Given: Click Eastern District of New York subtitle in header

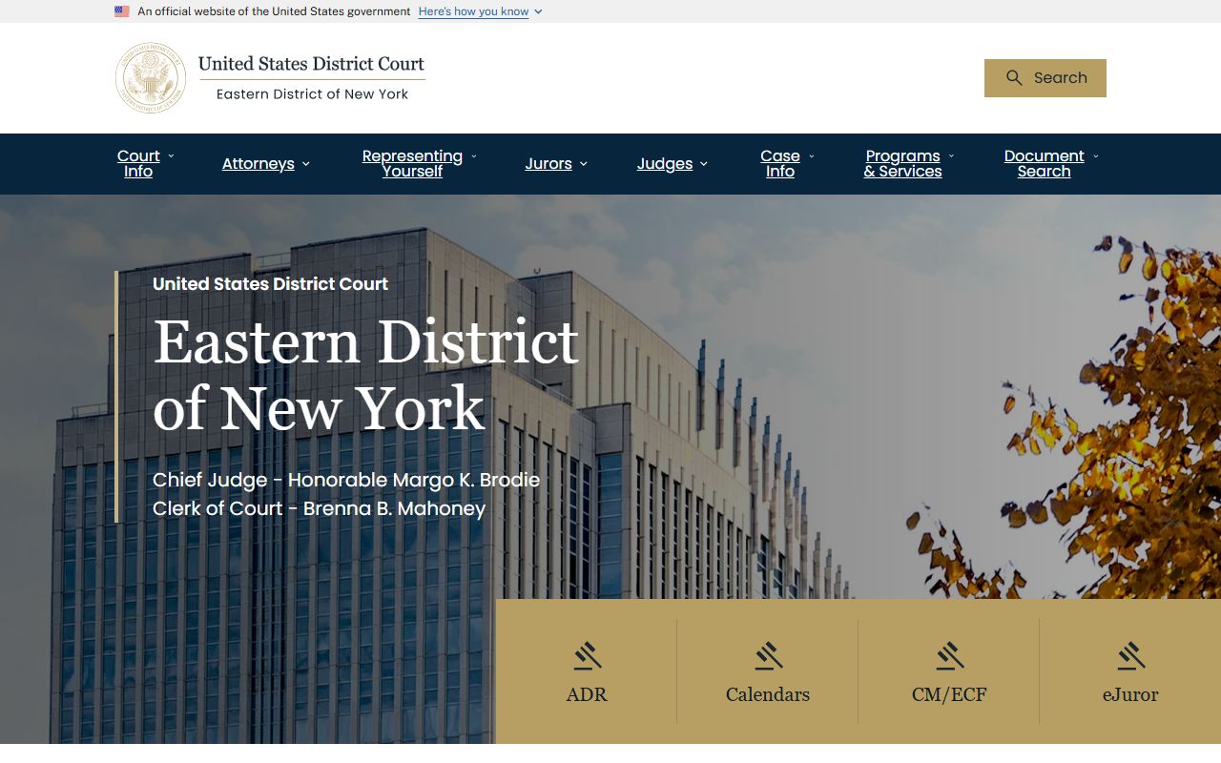Looking at the screenshot, I should point(312,94).
